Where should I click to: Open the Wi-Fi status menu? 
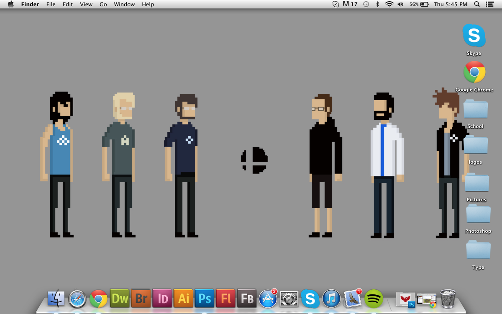[x=389, y=4]
